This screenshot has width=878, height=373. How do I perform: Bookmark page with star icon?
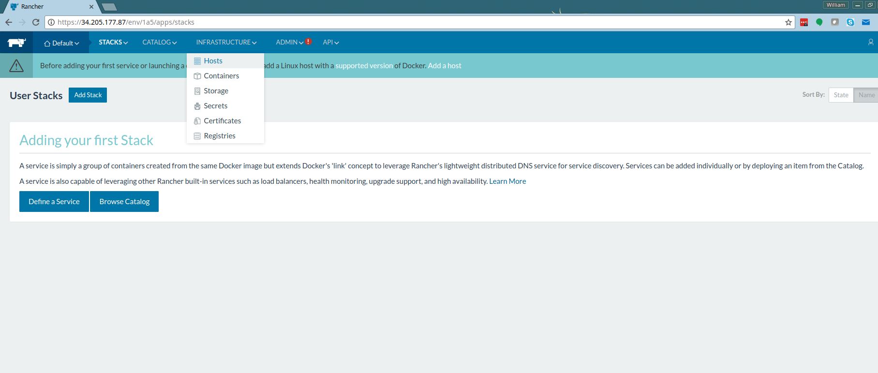point(789,22)
